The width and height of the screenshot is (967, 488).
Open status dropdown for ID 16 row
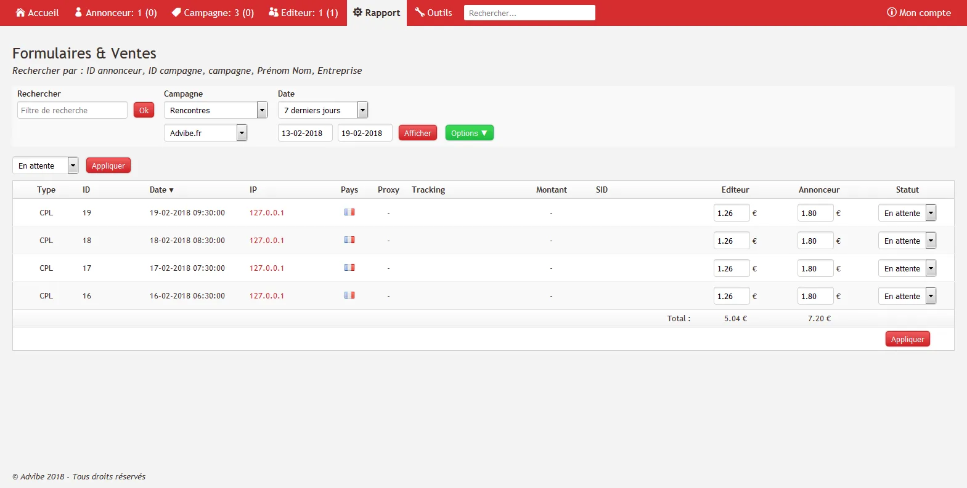click(x=907, y=296)
